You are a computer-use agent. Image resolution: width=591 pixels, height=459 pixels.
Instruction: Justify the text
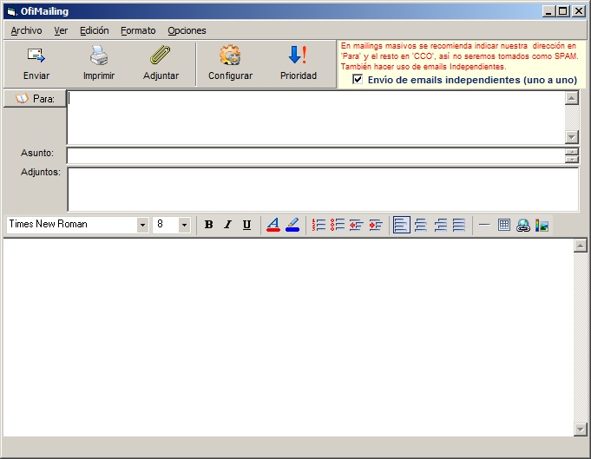pyautogui.click(x=459, y=225)
